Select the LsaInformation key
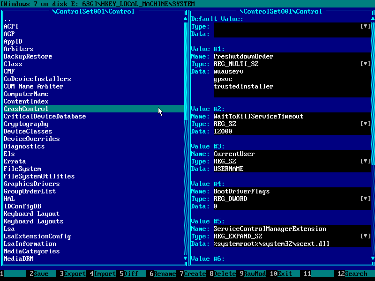375x281 pixels. click(x=93, y=244)
